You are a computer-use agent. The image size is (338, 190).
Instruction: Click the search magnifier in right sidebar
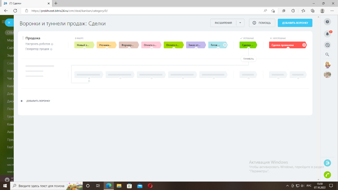point(327,55)
